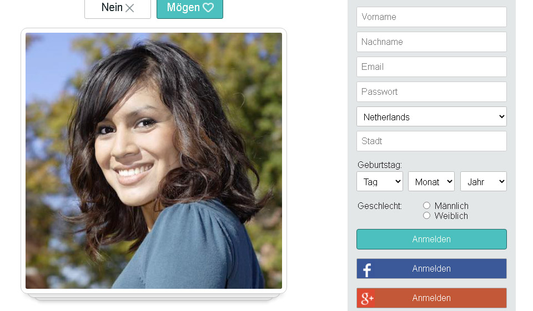Click the X icon on the Nein button
The width and height of the screenshot is (533, 311).
pyautogui.click(x=129, y=8)
